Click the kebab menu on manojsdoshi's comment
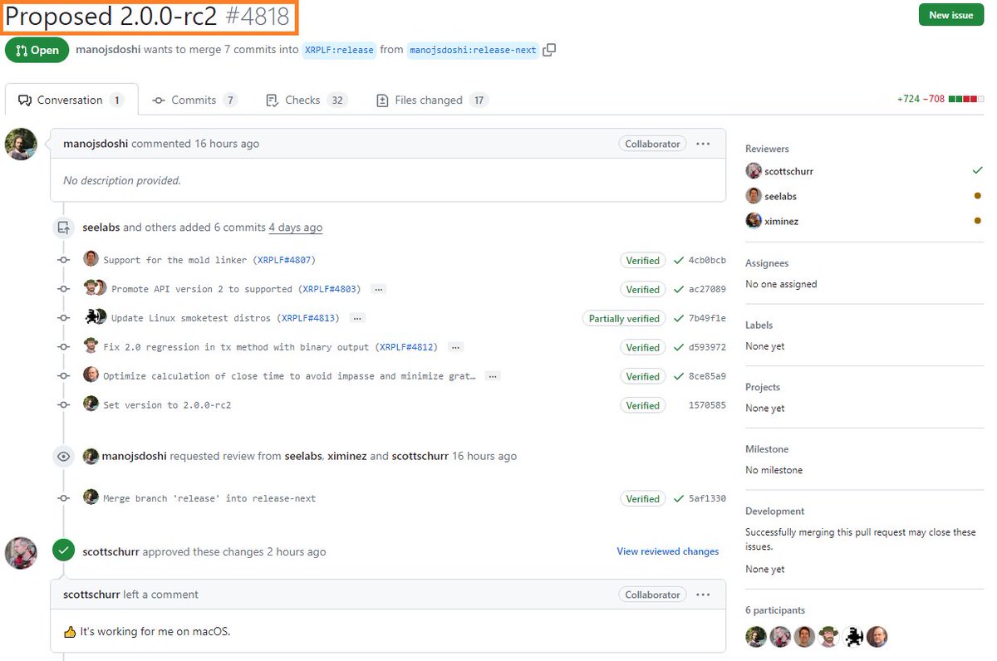 [x=703, y=143]
